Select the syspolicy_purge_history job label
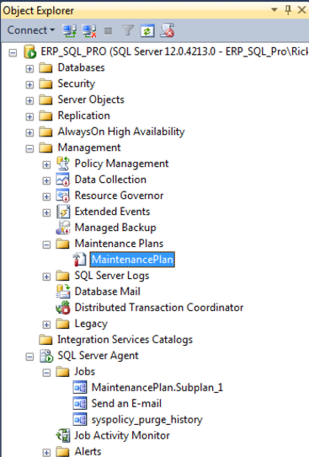Image resolution: width=309 pixels, height=457 pixels. 147,420
